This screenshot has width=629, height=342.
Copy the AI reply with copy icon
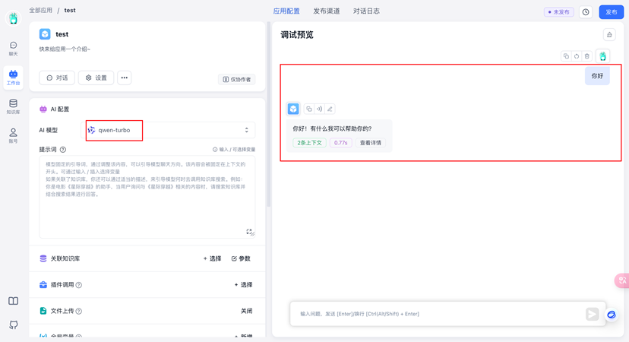coord(308,109)
